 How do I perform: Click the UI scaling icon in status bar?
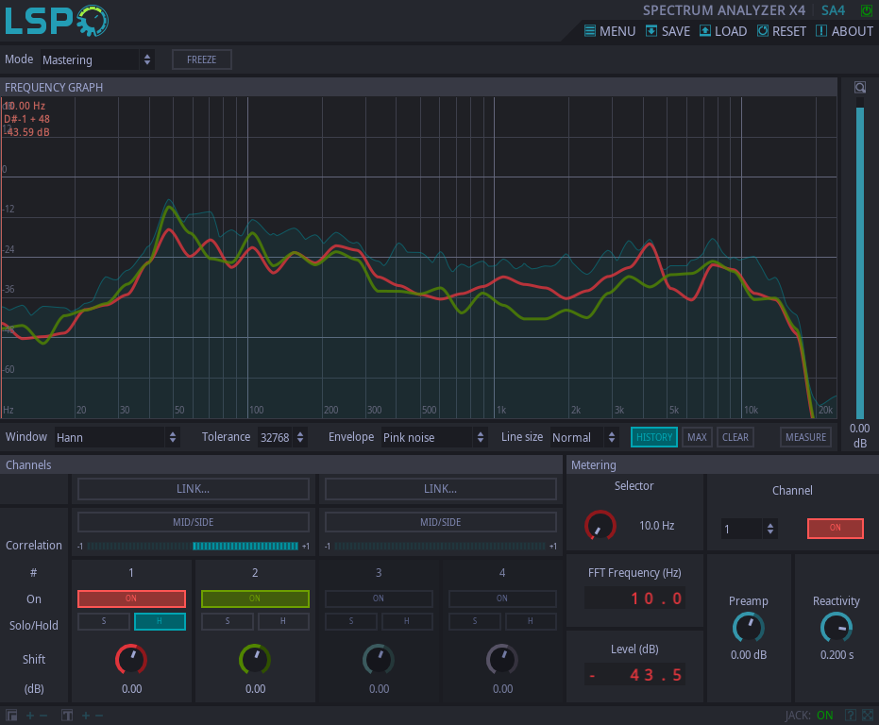coord(11,716)
